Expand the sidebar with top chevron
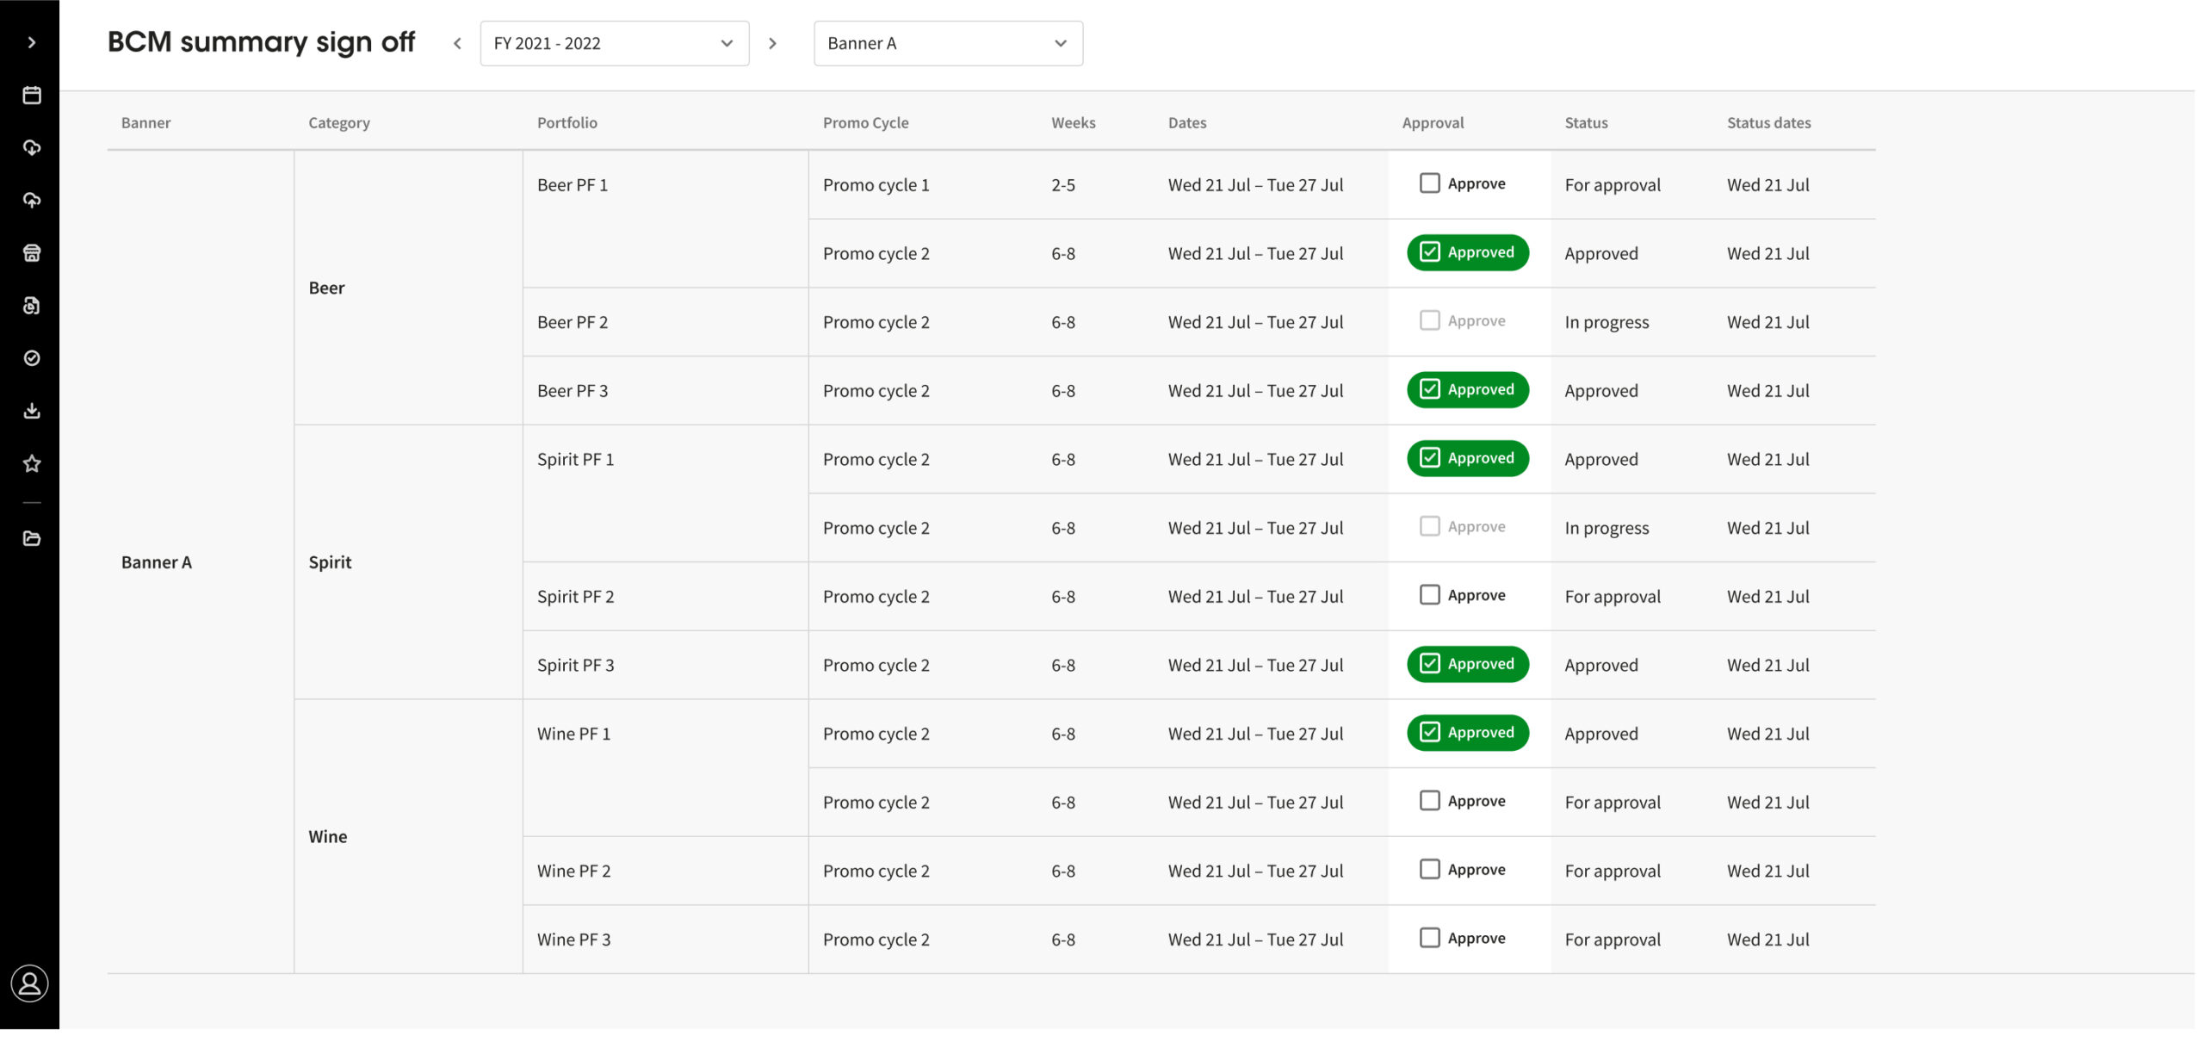This screenshot has width=2204, height=1042. pyautogui.click(x=32, y=42)
